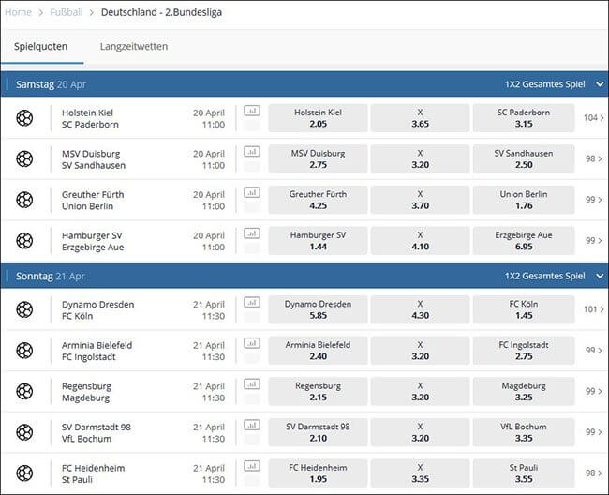Bet on draw at 3.65
Screen dimensions: 609x495
(421, 118)
